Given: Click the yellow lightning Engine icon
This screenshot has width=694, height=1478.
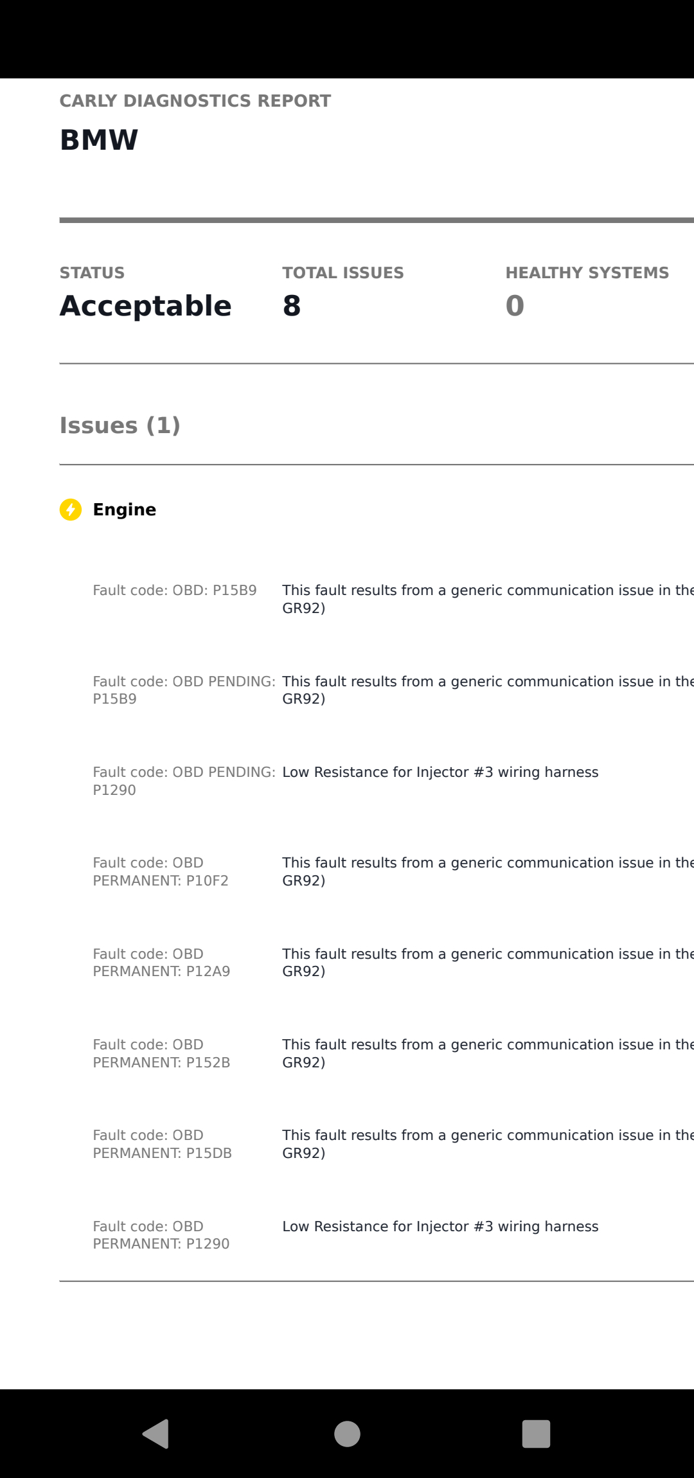Looking at the screenshot, I should coord(71,510).
